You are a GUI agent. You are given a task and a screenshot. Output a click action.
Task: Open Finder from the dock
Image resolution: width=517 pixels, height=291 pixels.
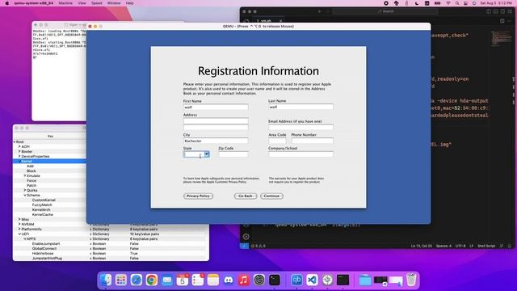point(106,280)
